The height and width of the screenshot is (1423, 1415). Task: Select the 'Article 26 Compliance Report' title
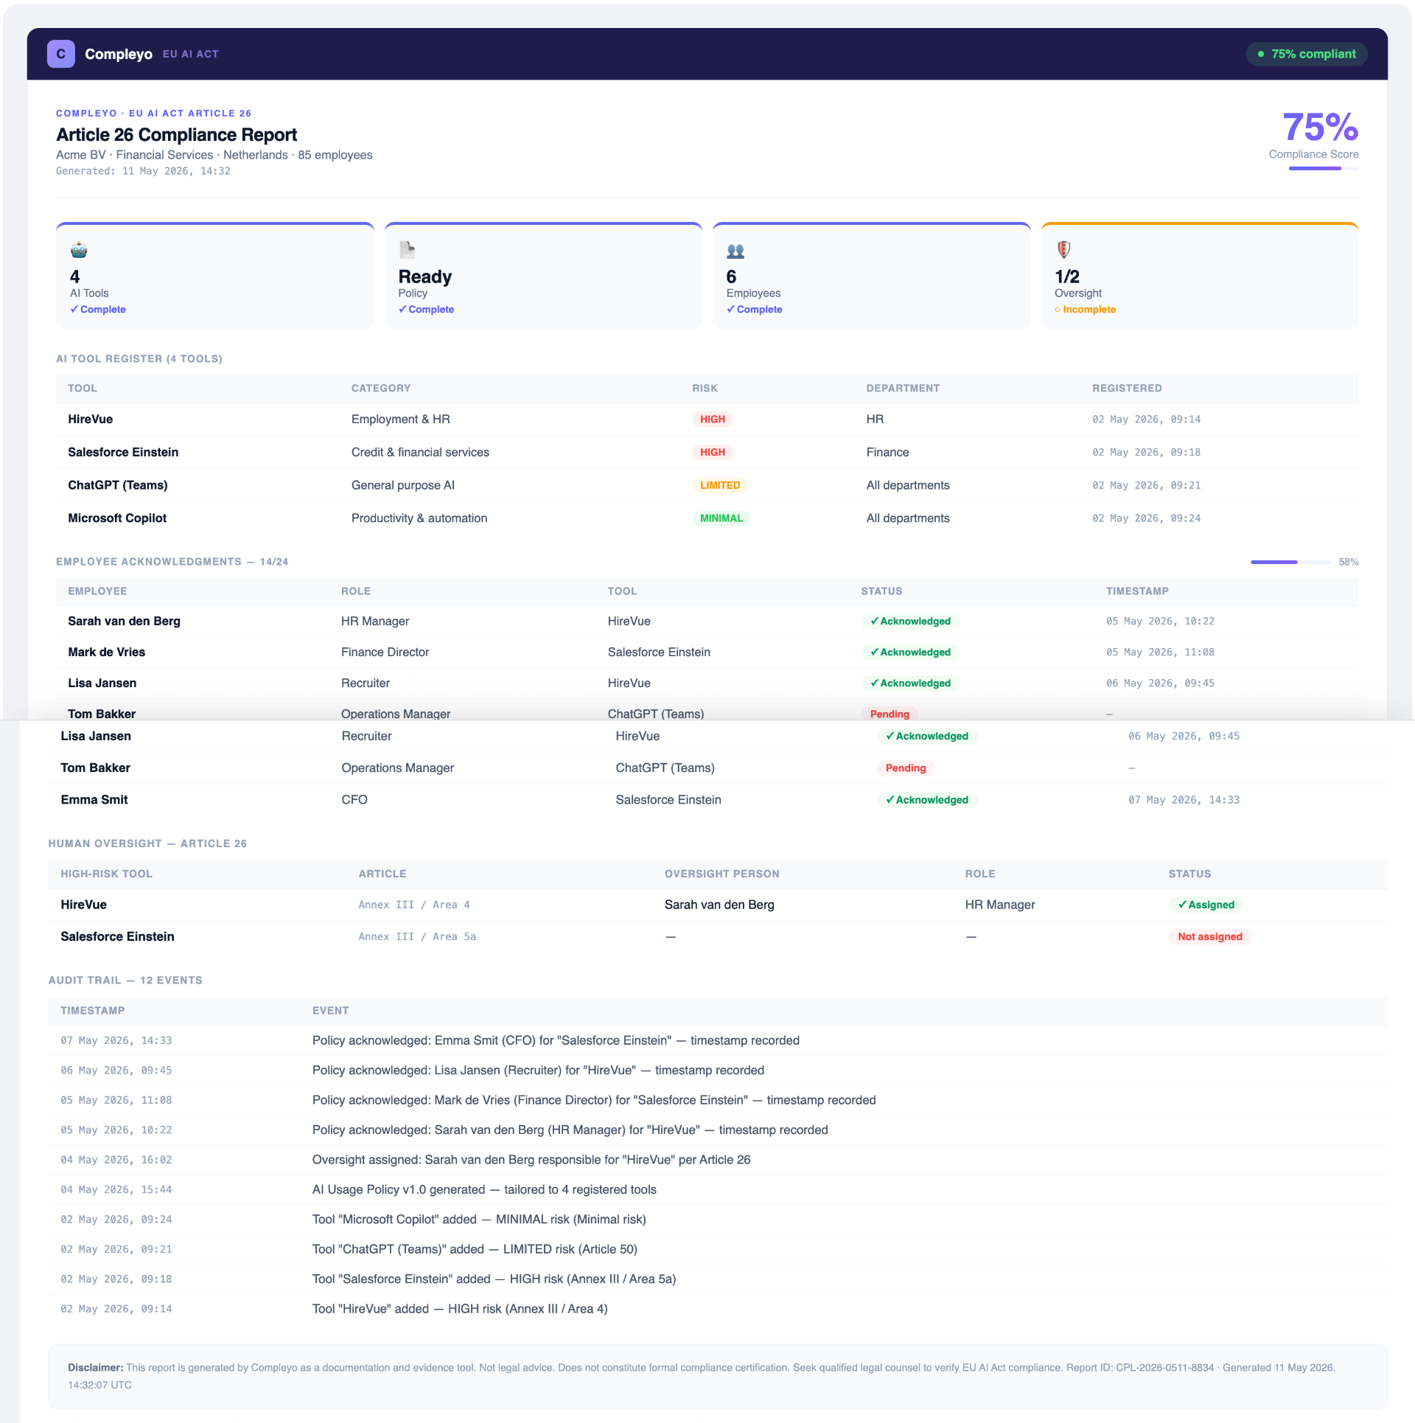[177, 135]
